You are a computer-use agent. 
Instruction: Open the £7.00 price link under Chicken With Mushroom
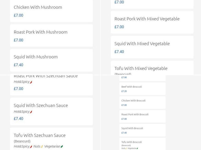(18, 15)
